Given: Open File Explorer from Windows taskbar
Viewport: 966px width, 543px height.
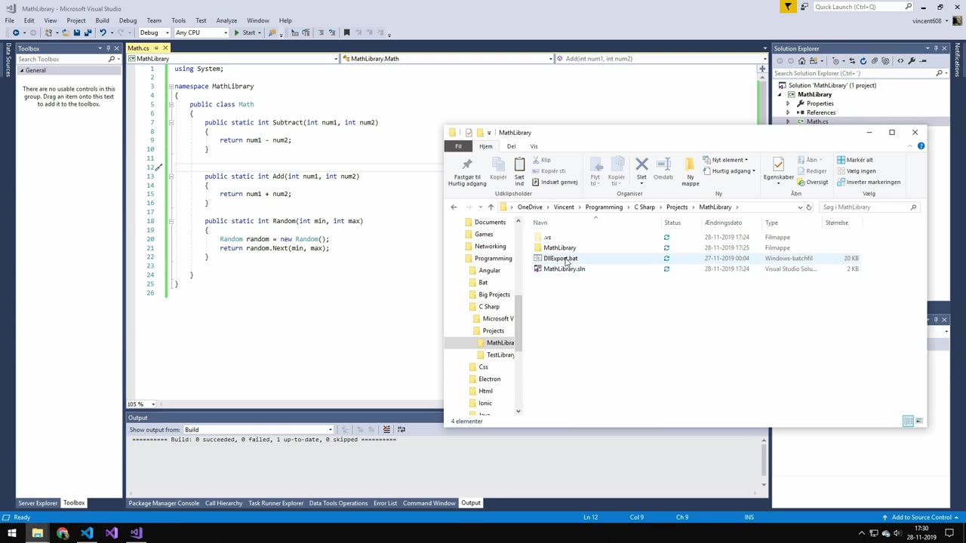Looking at the screenshot, I should point(37,533).
